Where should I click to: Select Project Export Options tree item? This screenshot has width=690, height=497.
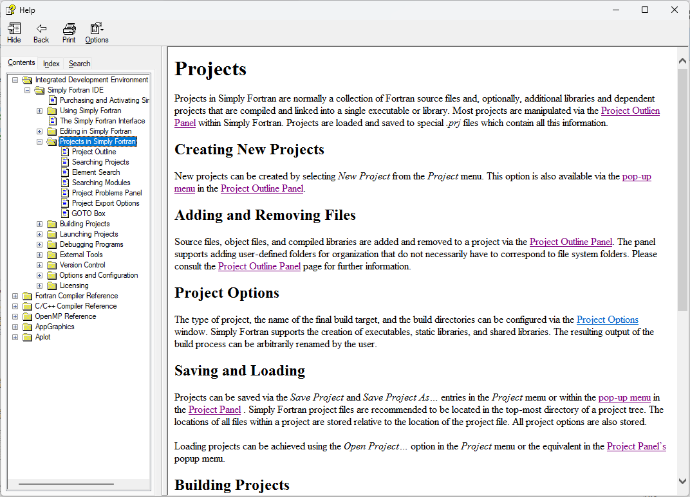(106, 203)
